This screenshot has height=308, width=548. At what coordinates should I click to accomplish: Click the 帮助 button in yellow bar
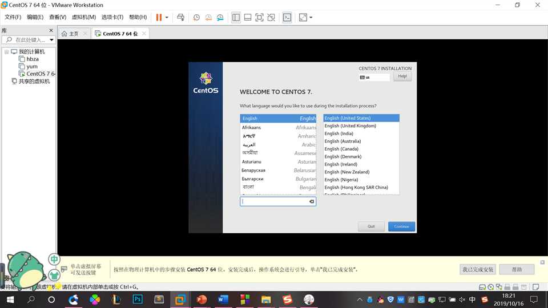click(x=517, y=270)
